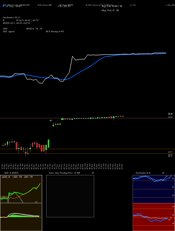Open the empty intraday trading price panel
This screenshot has width=175, height=231.
70,196
